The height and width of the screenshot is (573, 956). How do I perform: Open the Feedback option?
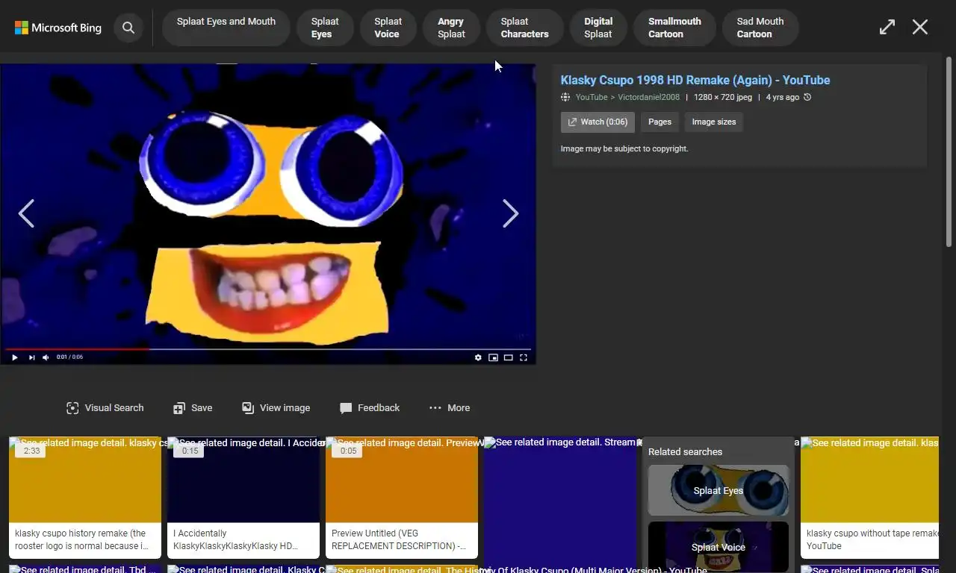coord(370,407)
